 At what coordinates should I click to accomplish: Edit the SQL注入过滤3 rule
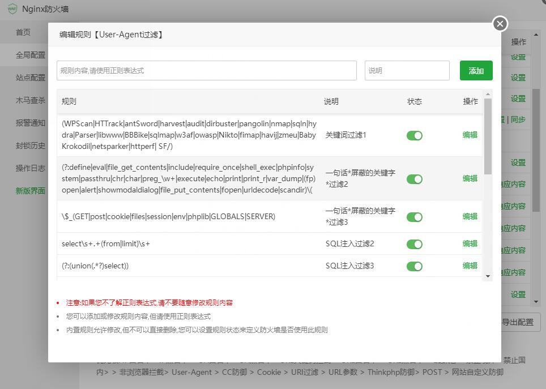[471, 266]
